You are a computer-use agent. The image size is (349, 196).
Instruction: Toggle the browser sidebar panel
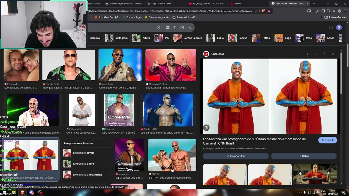coord(323,11)
